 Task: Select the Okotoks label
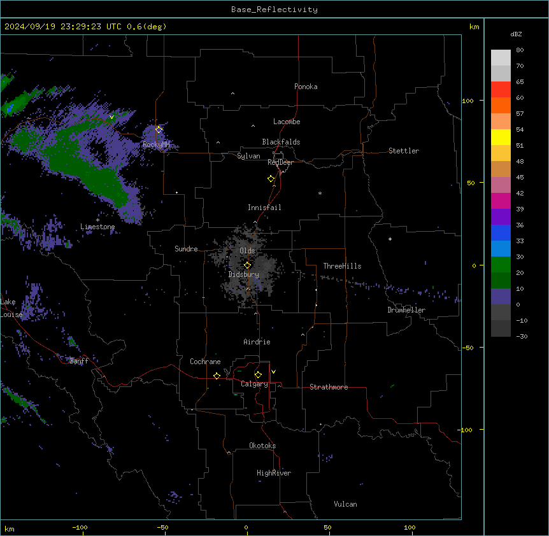tap(262, 446)
